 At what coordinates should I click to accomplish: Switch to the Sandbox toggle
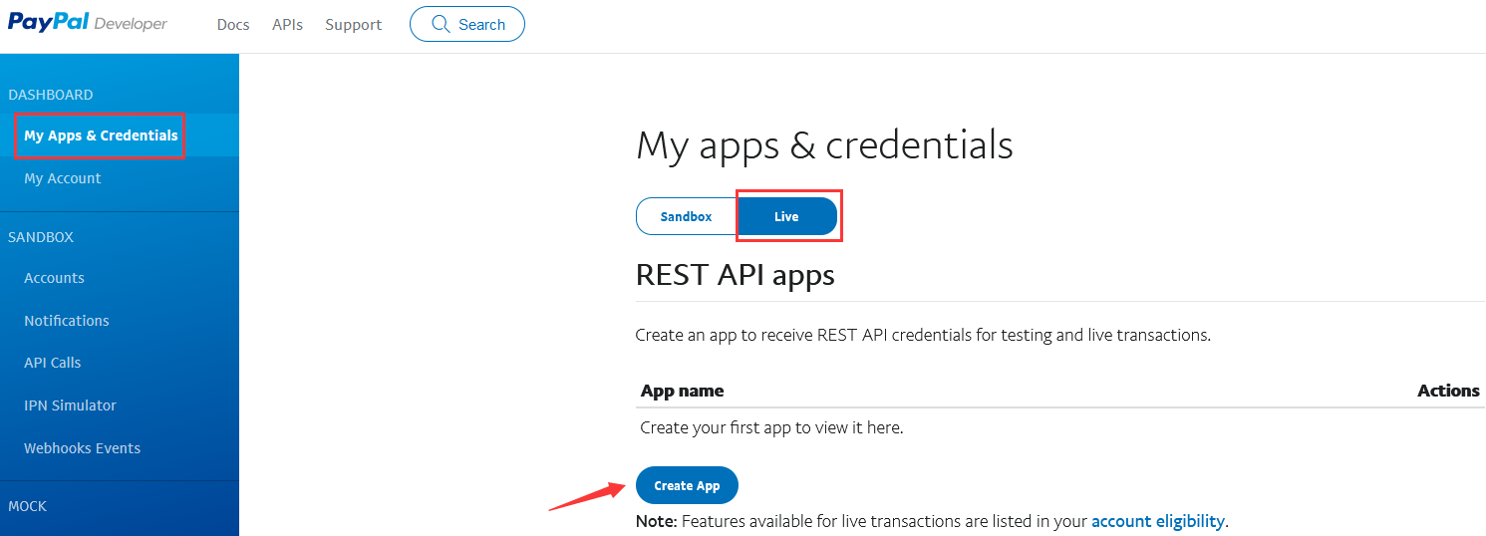pyautogui.click(x=686, y=216)
